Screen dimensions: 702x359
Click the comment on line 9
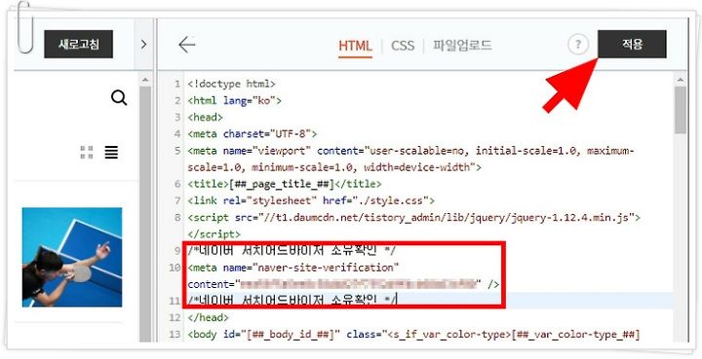[x=292, y=250]
